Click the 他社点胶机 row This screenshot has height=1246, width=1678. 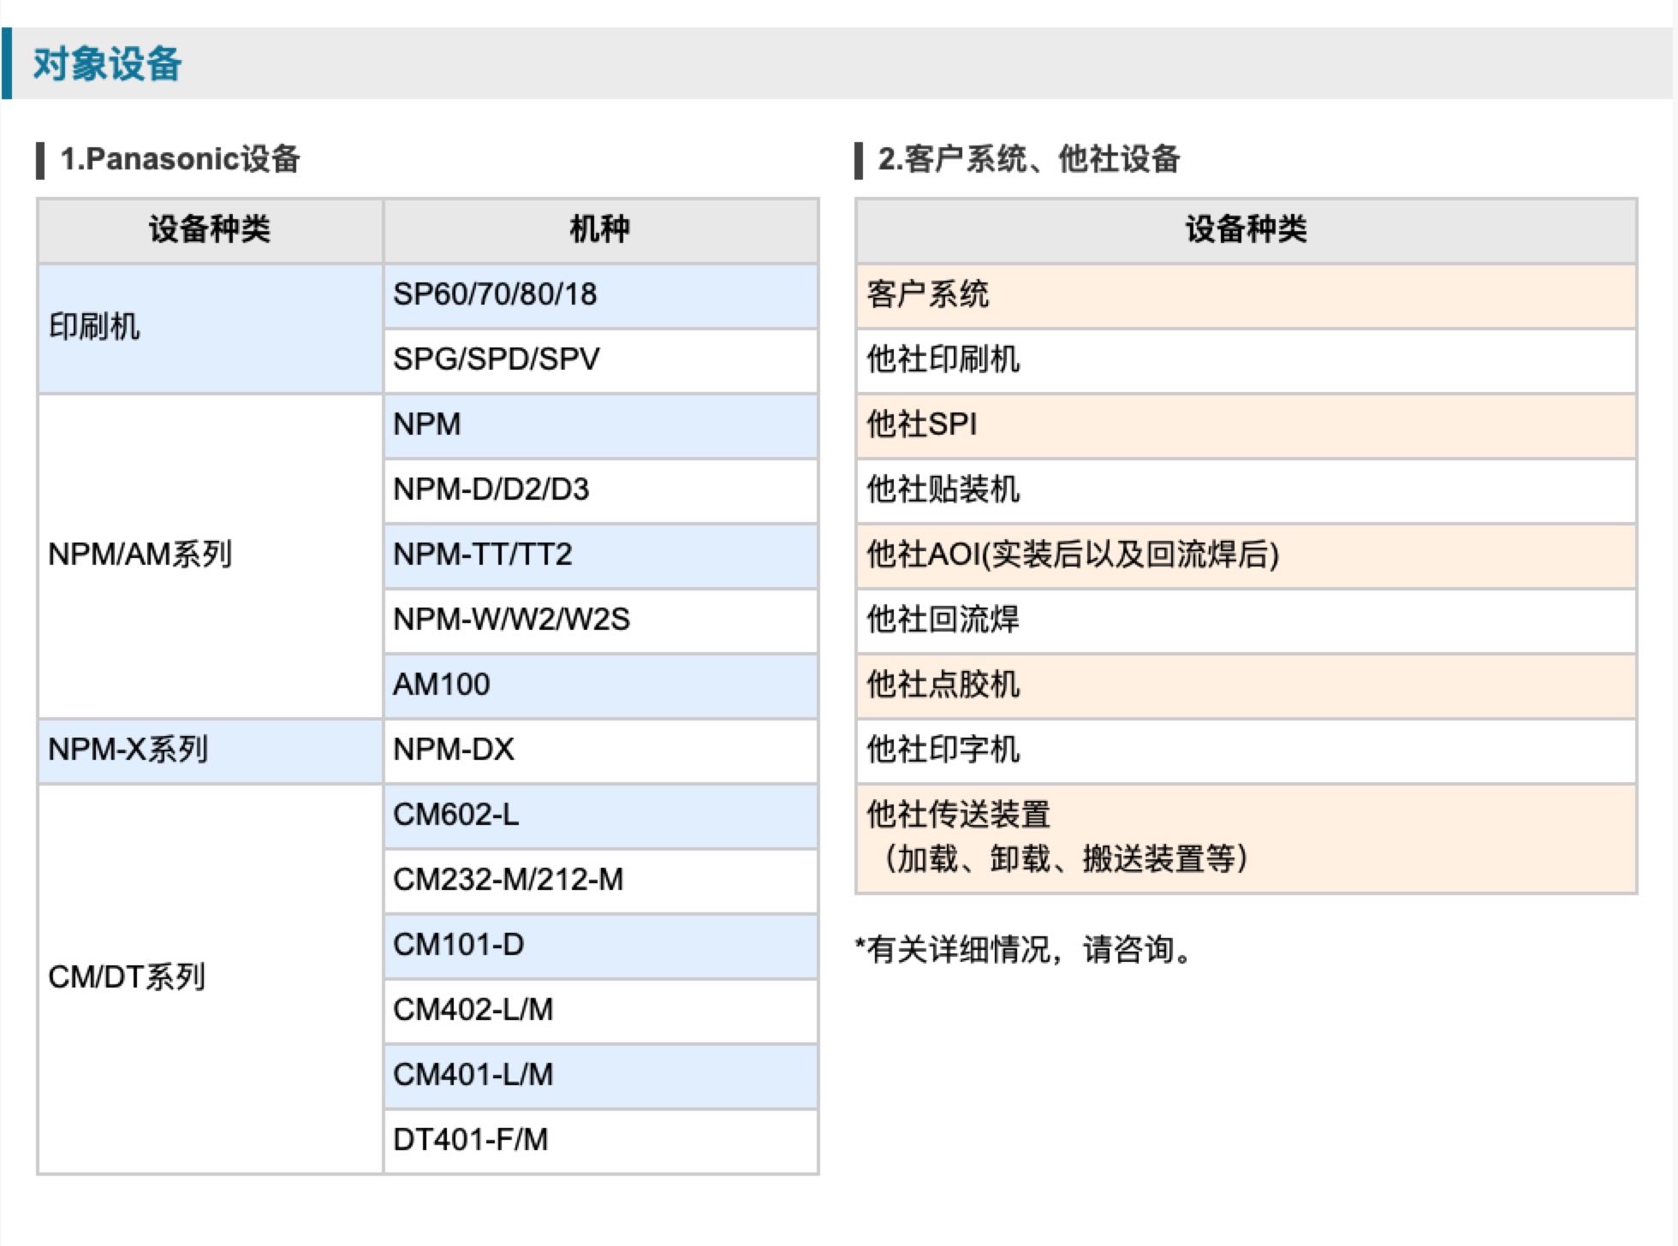1246,685
